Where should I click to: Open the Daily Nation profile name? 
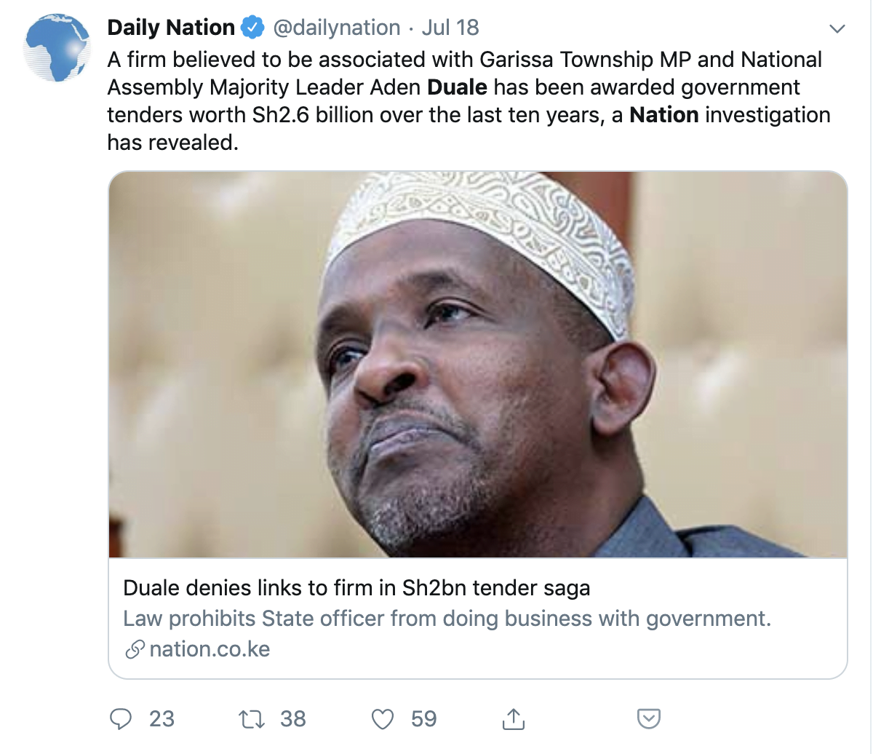171,28
